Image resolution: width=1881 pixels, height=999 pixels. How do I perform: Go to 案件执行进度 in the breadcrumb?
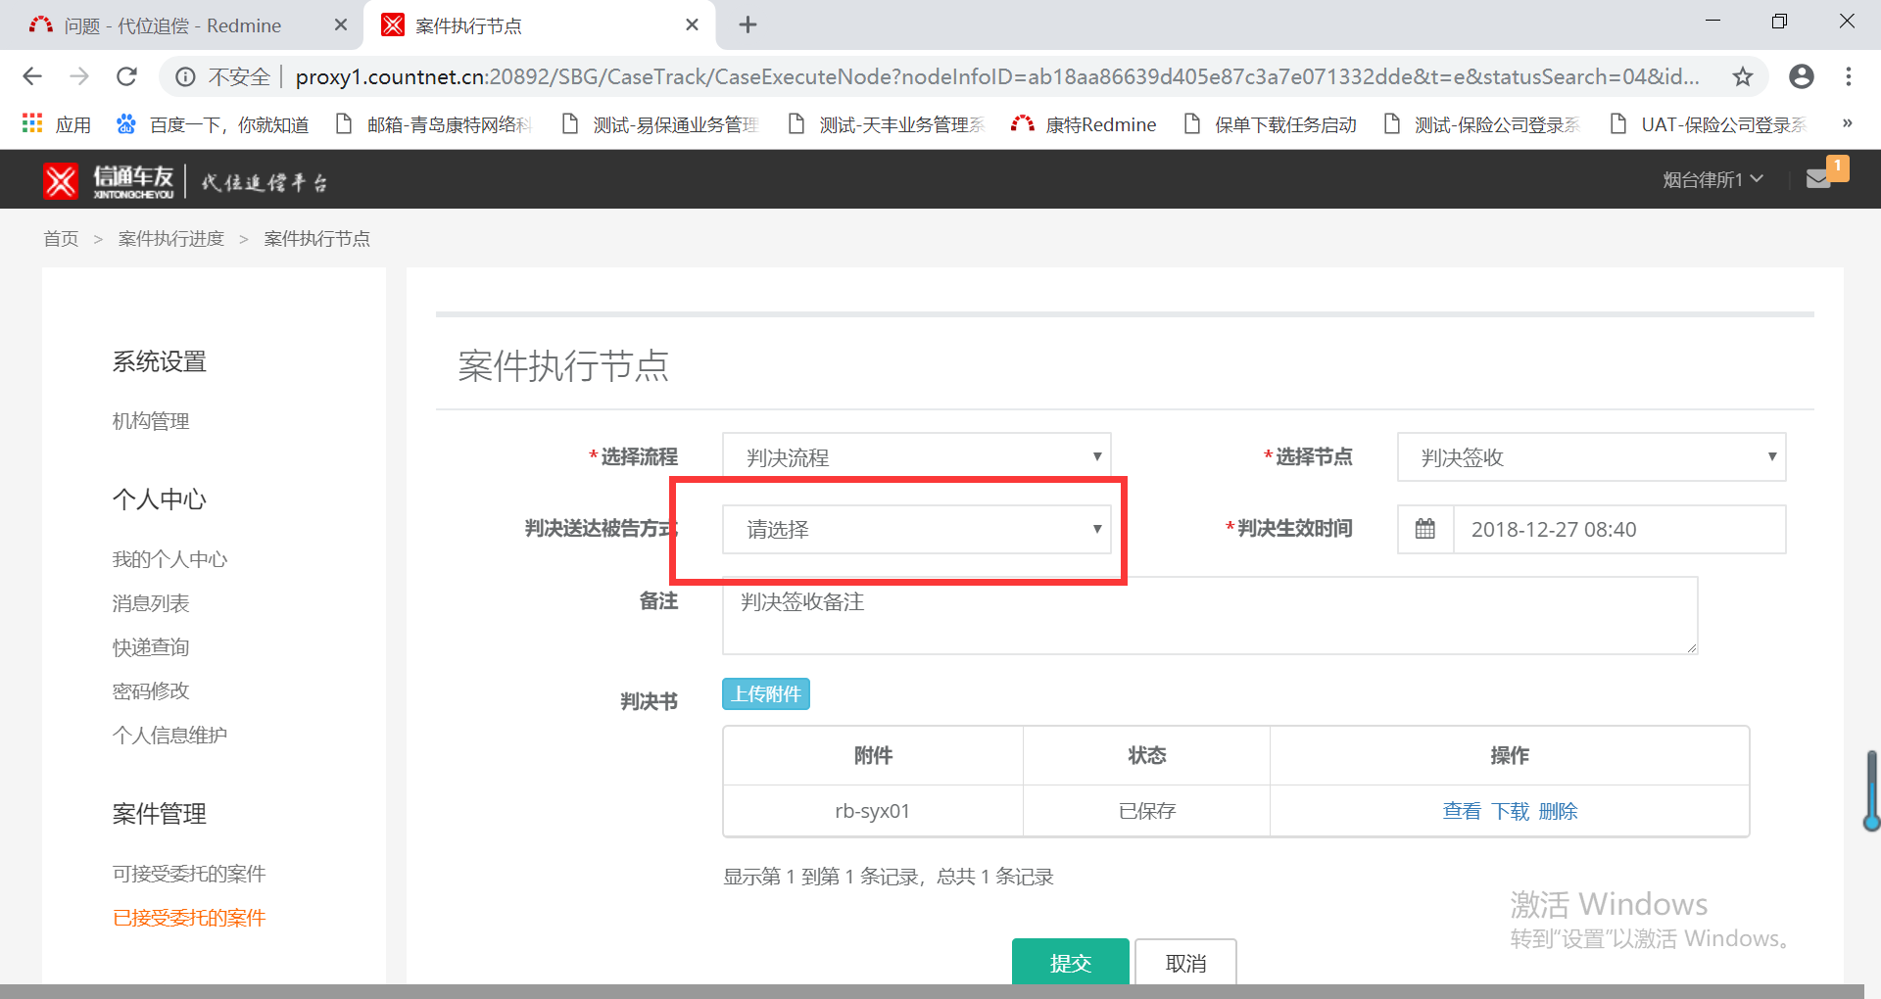click(x=171, y=238)
